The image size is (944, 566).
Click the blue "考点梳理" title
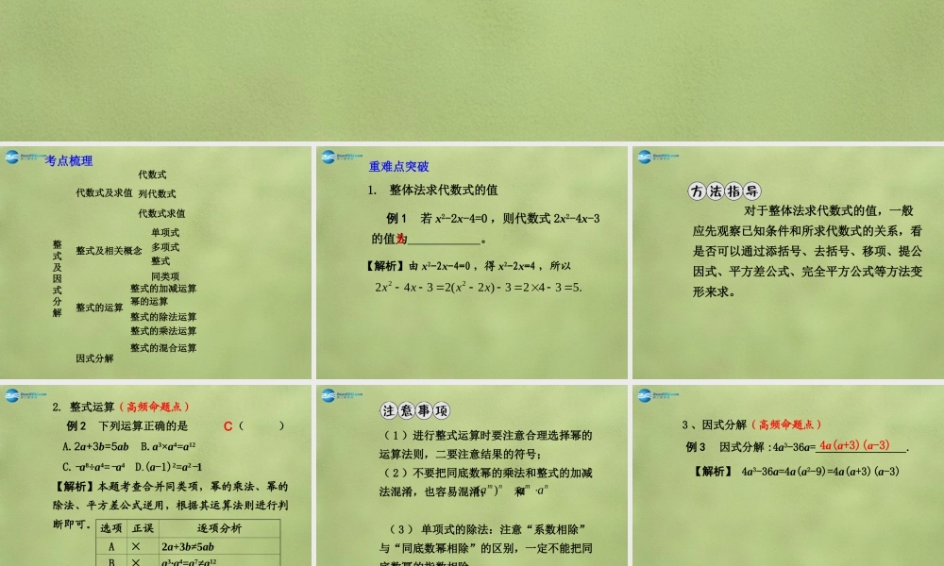click(69, 160)
